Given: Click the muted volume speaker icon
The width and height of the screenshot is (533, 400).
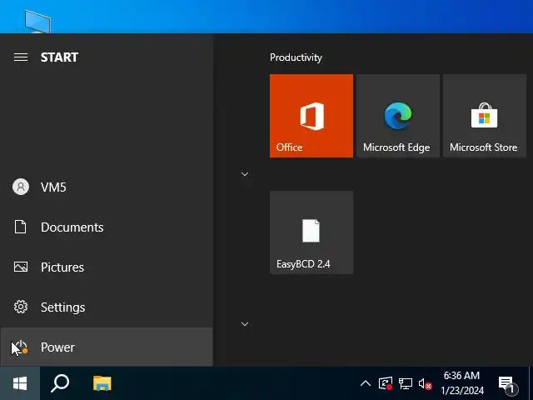Looking at the screenshot, I should point(425,383).
